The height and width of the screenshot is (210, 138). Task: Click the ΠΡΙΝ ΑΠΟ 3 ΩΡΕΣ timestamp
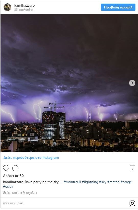click(13, 203)
